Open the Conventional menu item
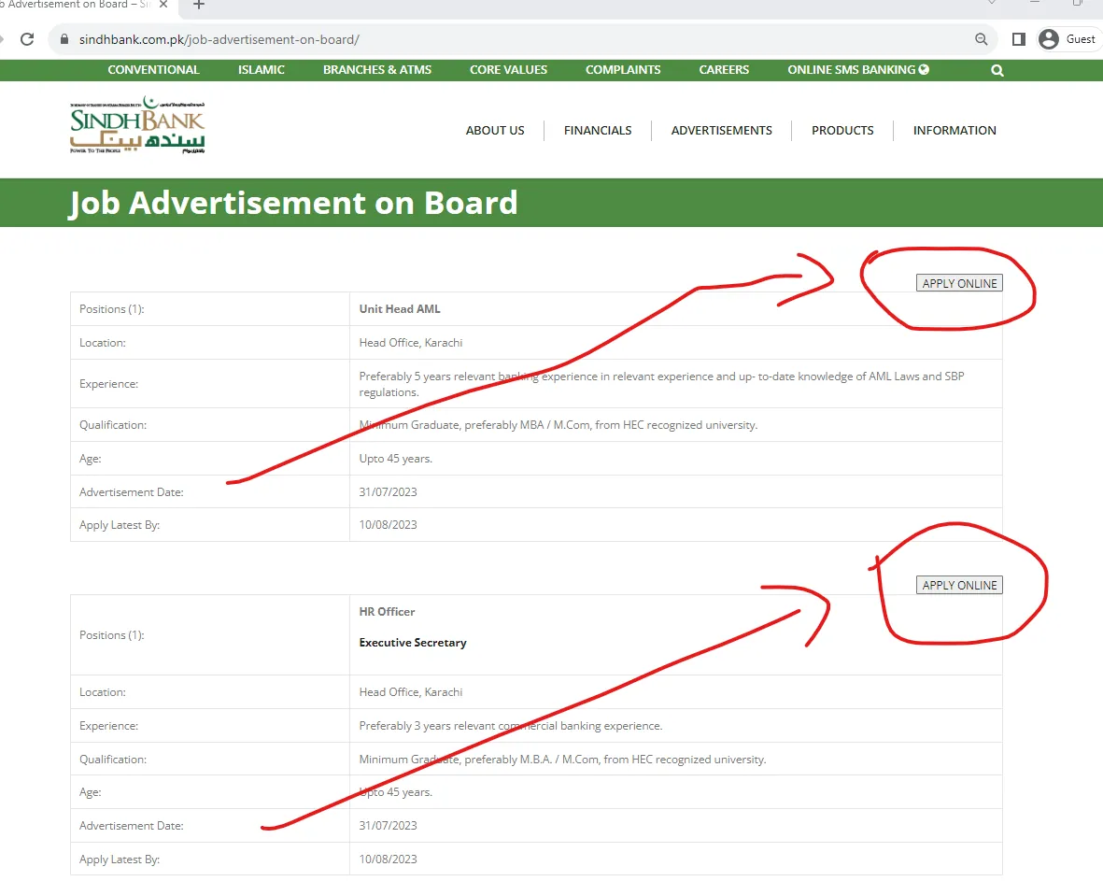Screen dimensions: 1103x881 (x=153, y=70)
